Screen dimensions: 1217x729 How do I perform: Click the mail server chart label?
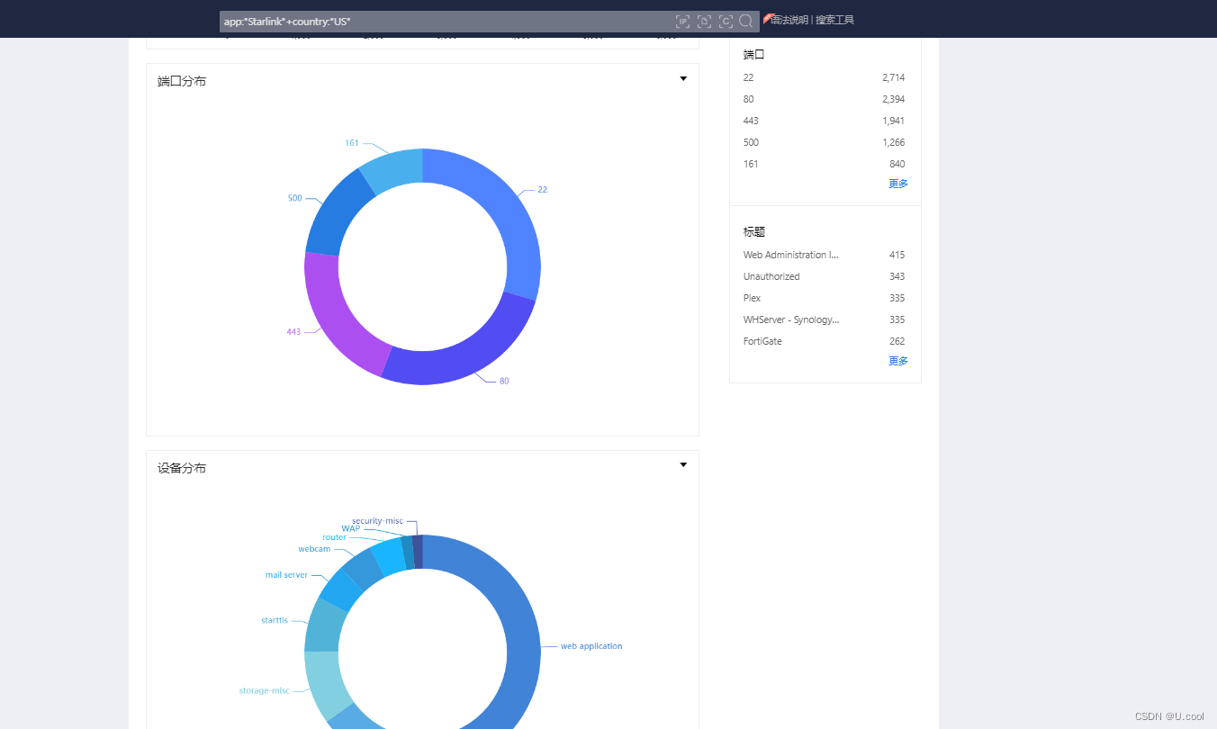tap(286, 575)
